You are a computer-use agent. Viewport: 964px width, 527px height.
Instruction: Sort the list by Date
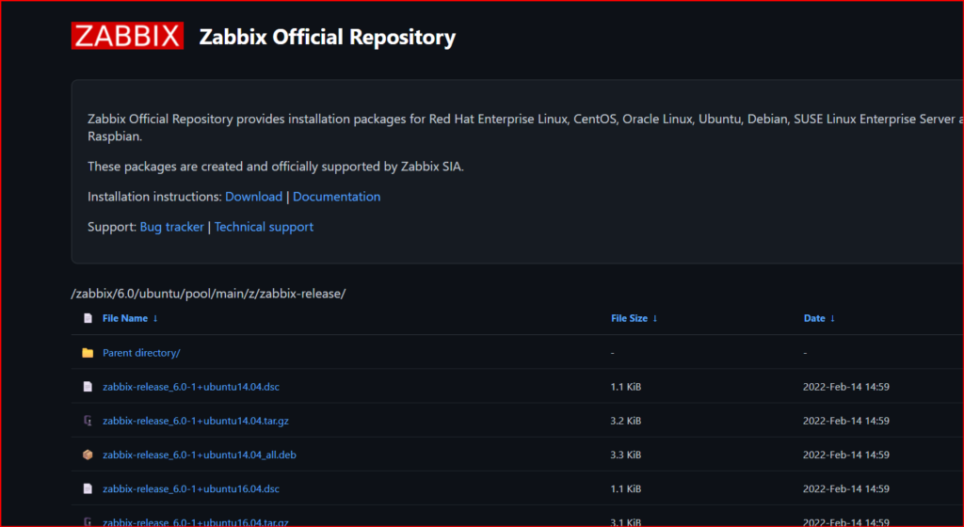click(819, 318)
